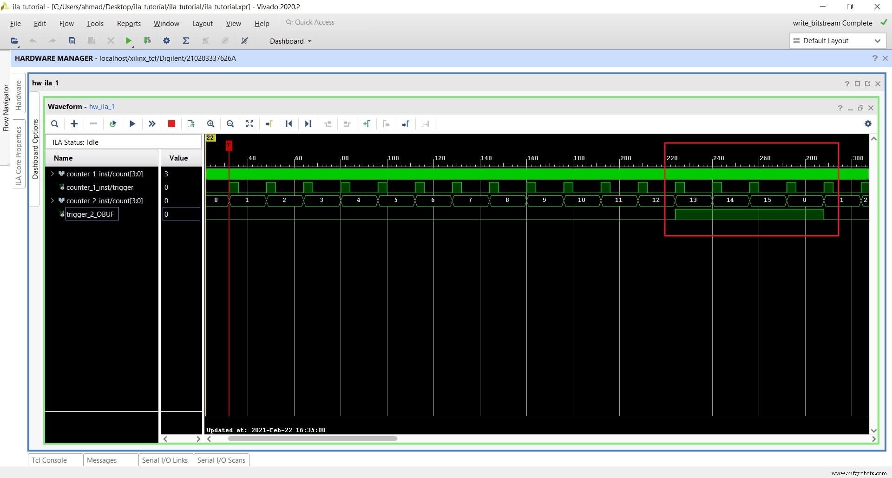Switch to the Serial I/O Scans tab

click(x=222, y=460)
